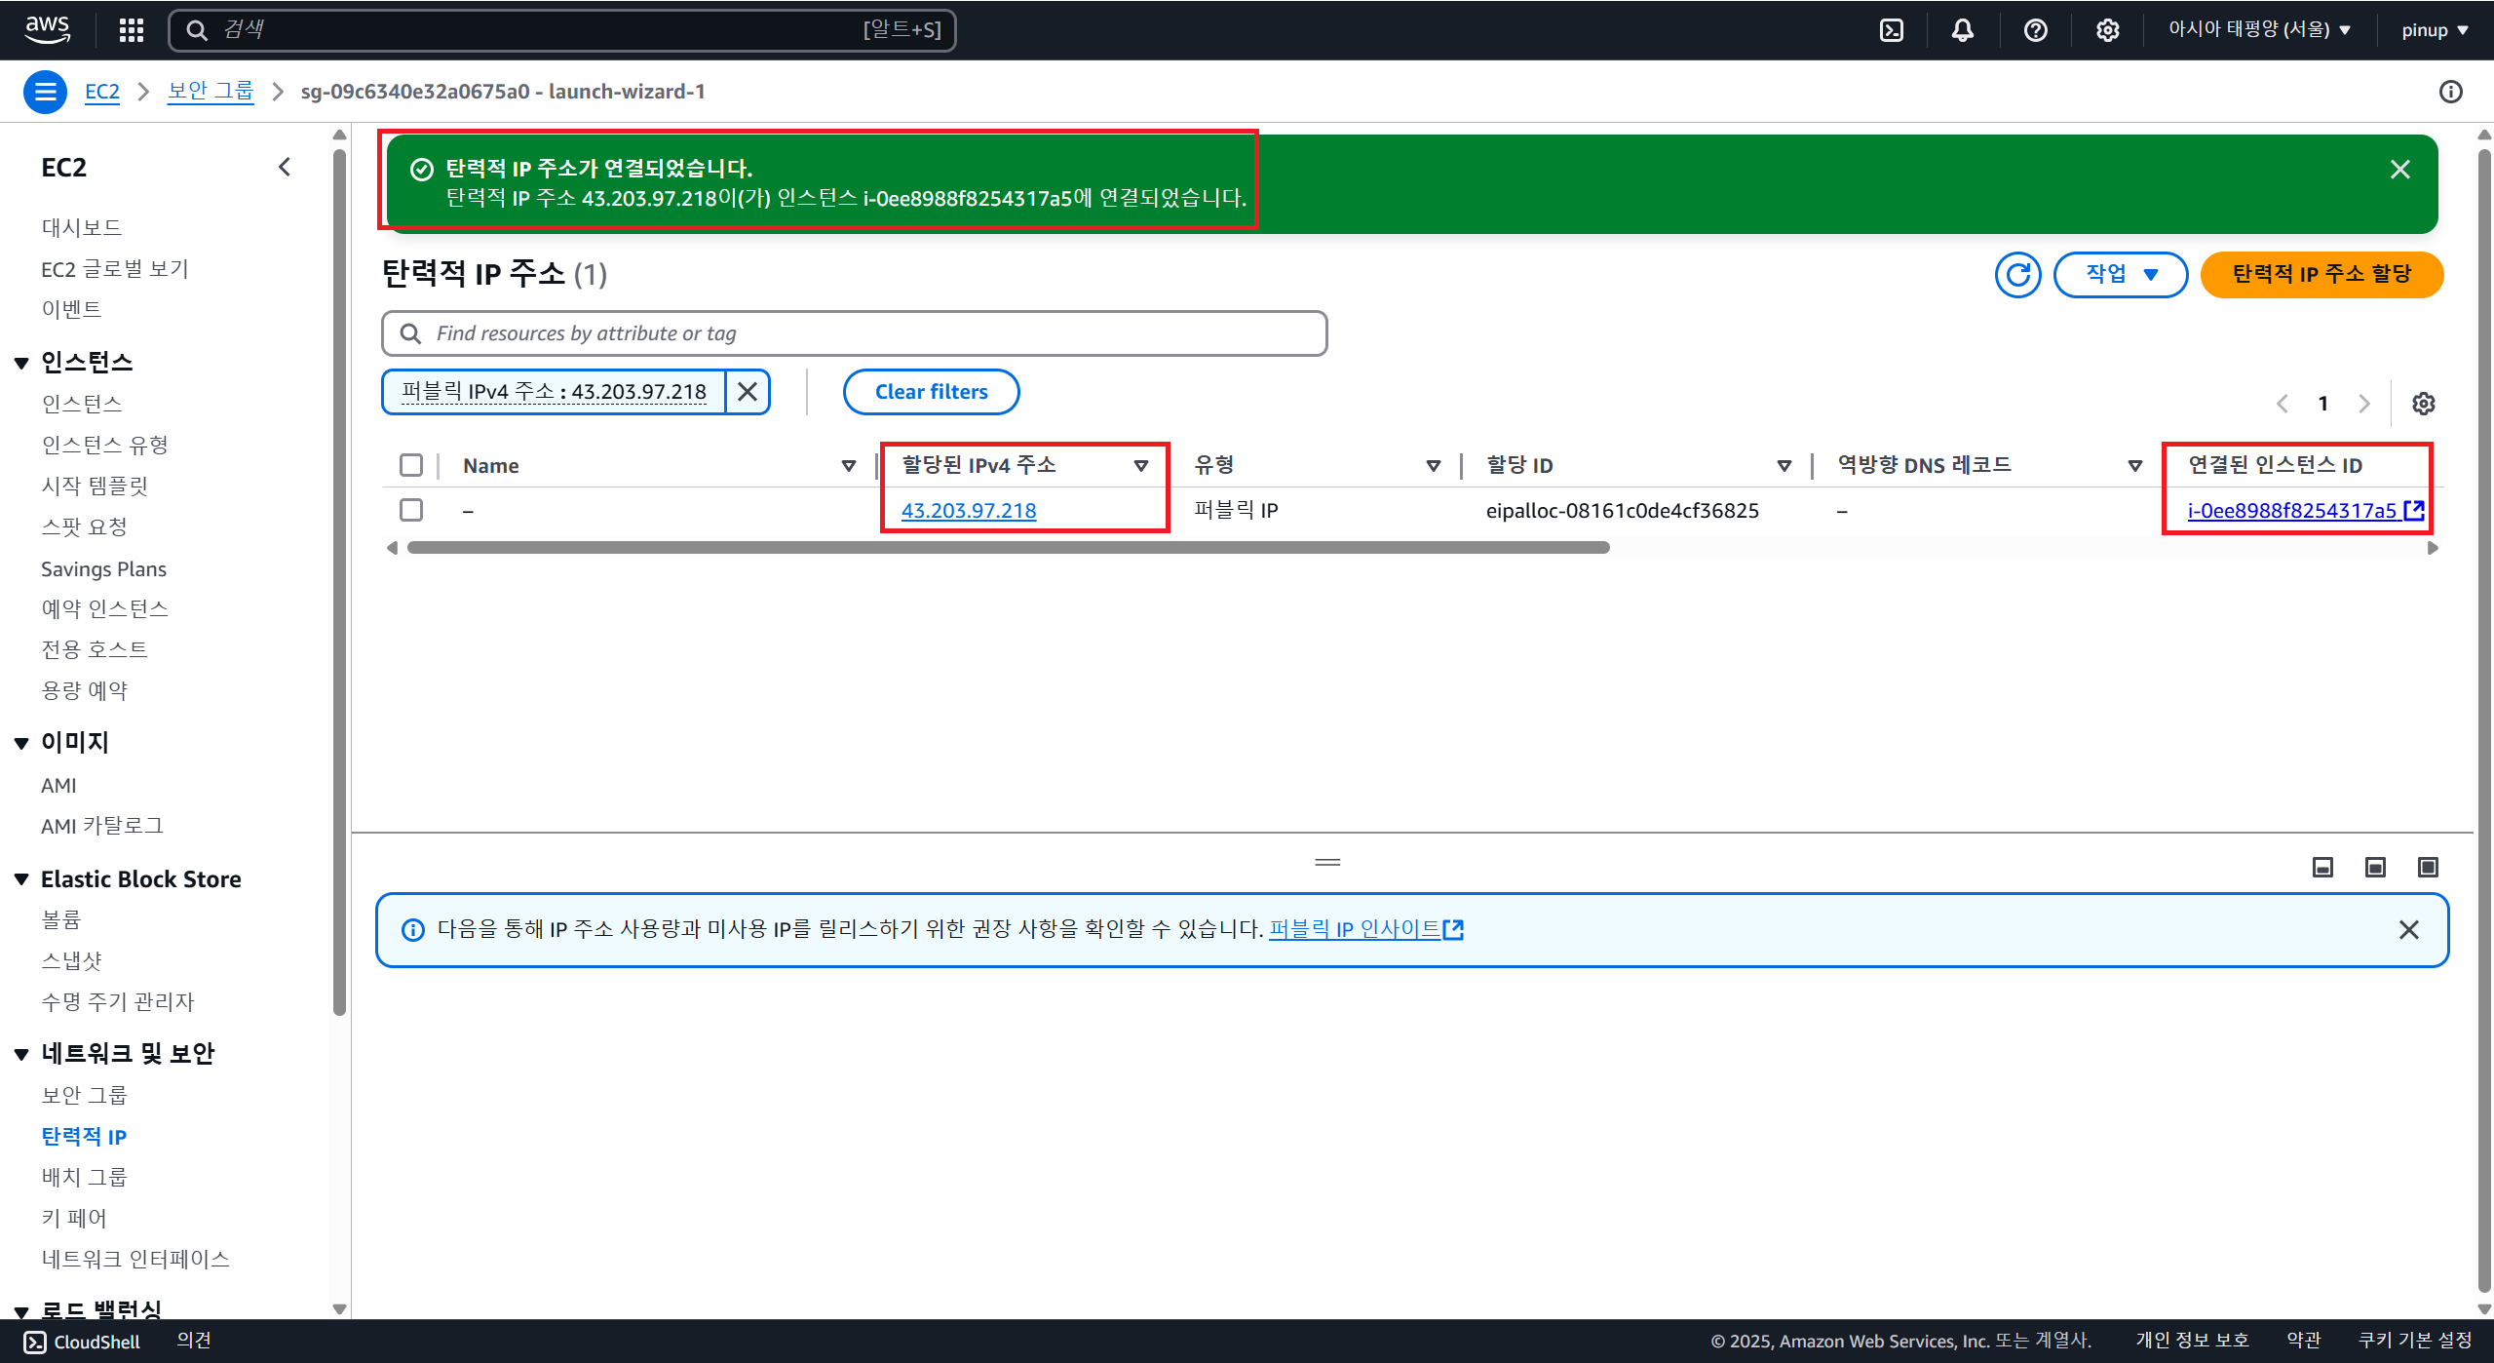Open the notifications bell
Viewport: 2494px width, 1363px height.
point(1963,30)
